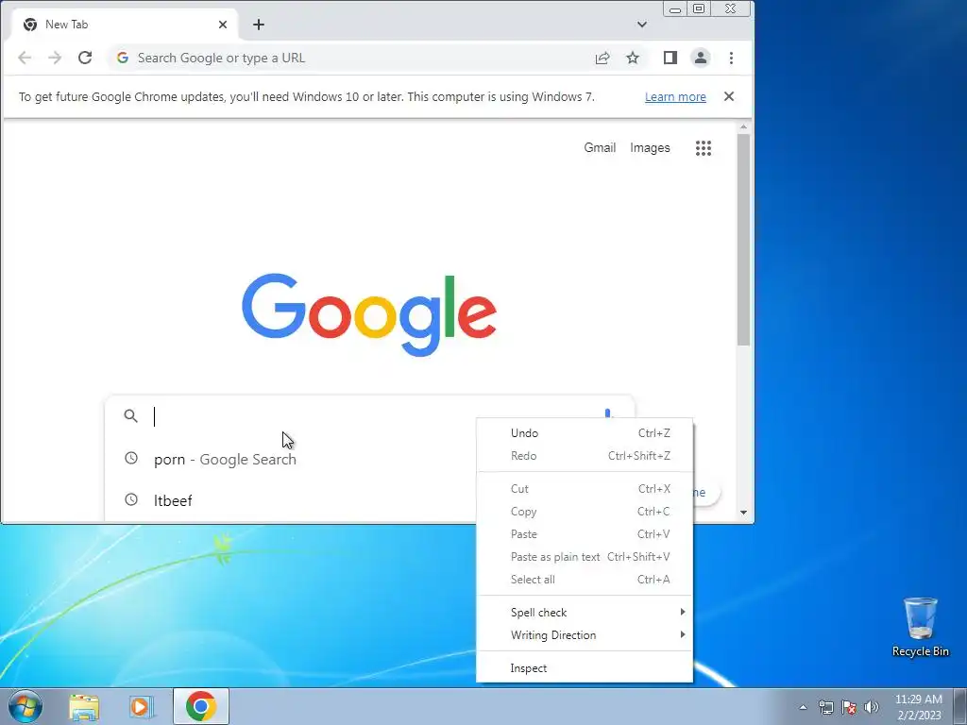Image resolution: width=967 pixels, height=725 pixels.
Task: Click the volume speaker tray icon
Action: click(872, 707)
